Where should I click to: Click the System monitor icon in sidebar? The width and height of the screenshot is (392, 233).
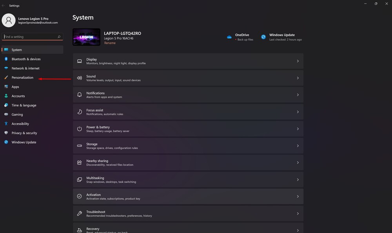pos(6,50)
